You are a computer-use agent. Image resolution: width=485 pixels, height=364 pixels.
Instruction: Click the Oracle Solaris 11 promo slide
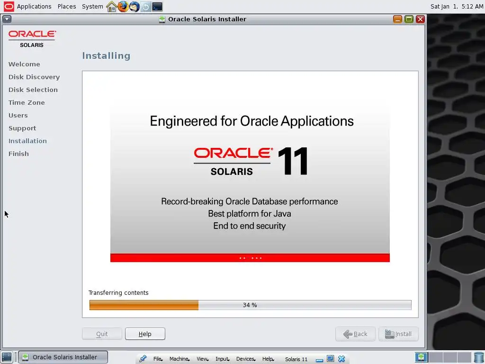click(x=250, y=182)
